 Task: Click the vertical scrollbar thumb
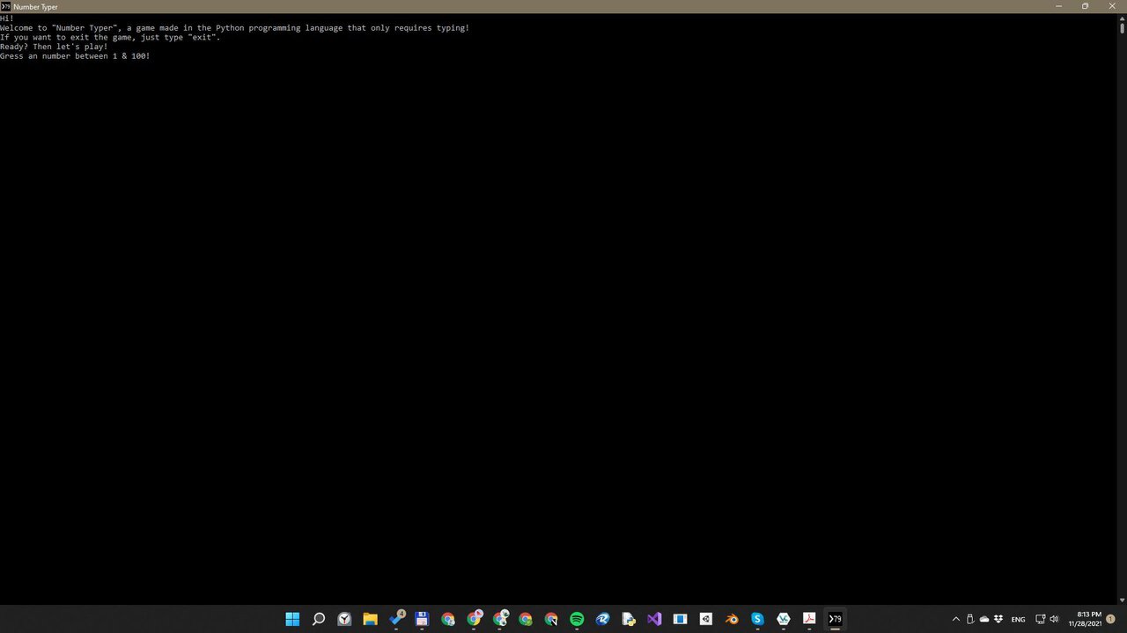click(1122, 27)
